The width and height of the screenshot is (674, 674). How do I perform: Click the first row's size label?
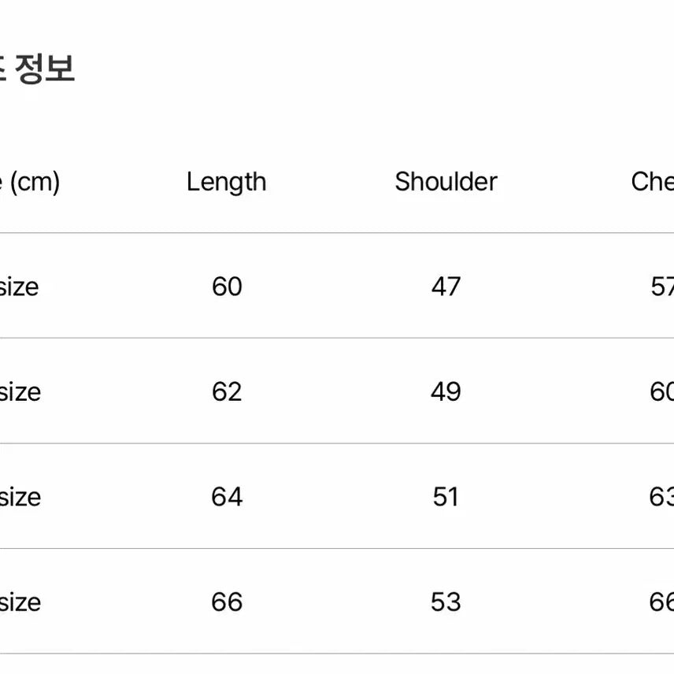19,287
